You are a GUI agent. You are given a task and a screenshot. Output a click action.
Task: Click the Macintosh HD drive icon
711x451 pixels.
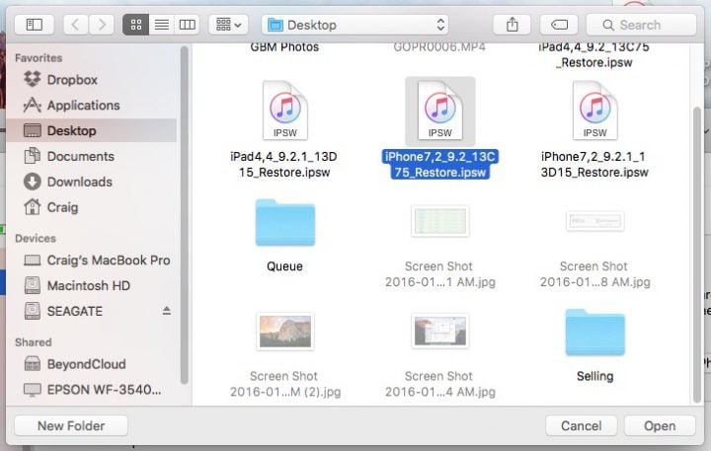pyautogui.click(x=32, y=285)
